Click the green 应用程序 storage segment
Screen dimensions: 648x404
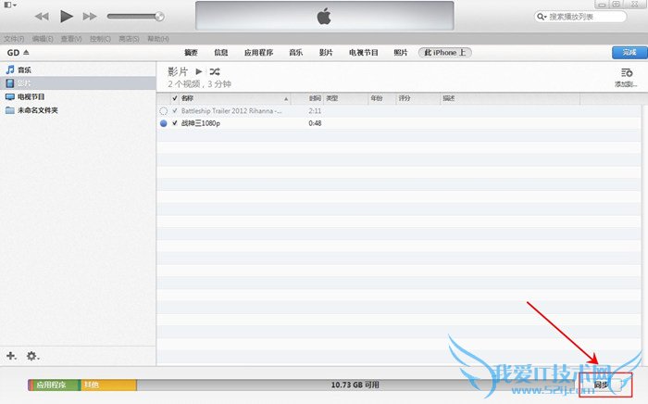(x=54, y=385)
